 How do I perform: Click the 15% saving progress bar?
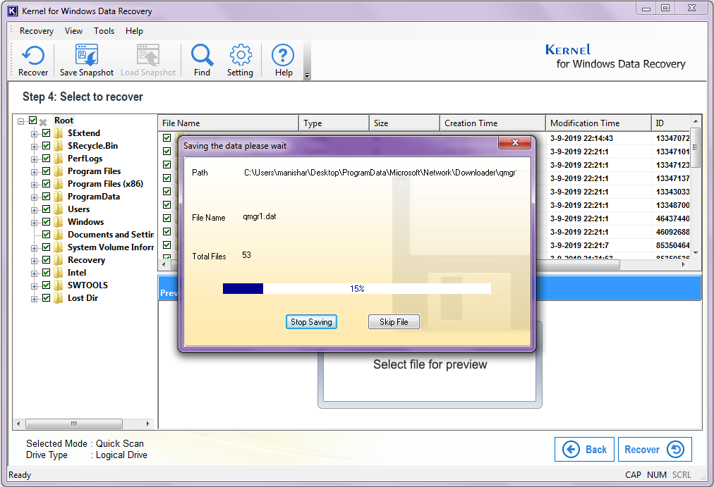pyautogui.click(x=356, y=289)
